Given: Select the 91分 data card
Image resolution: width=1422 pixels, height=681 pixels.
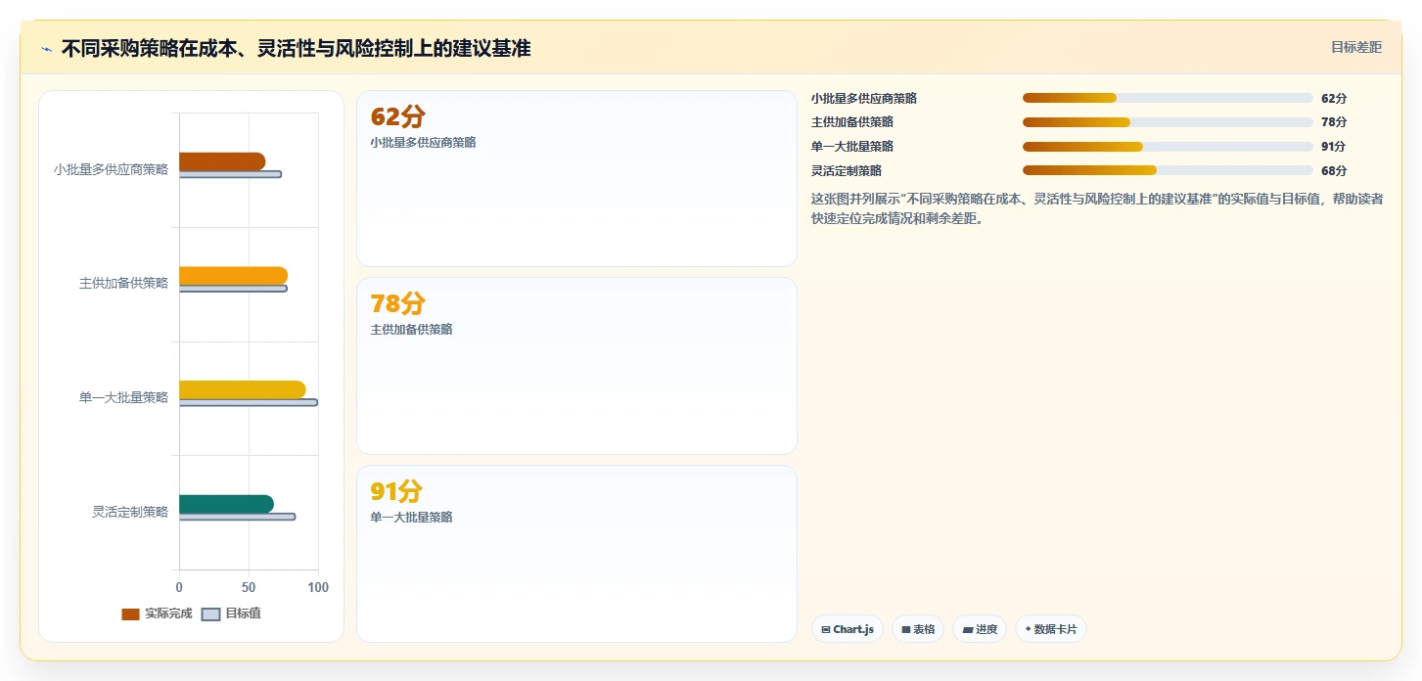Looking at the screenshot, I should 576,554.
